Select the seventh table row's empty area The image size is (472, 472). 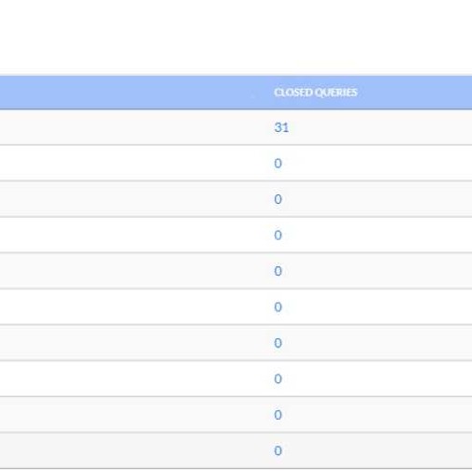click(236, 343)
